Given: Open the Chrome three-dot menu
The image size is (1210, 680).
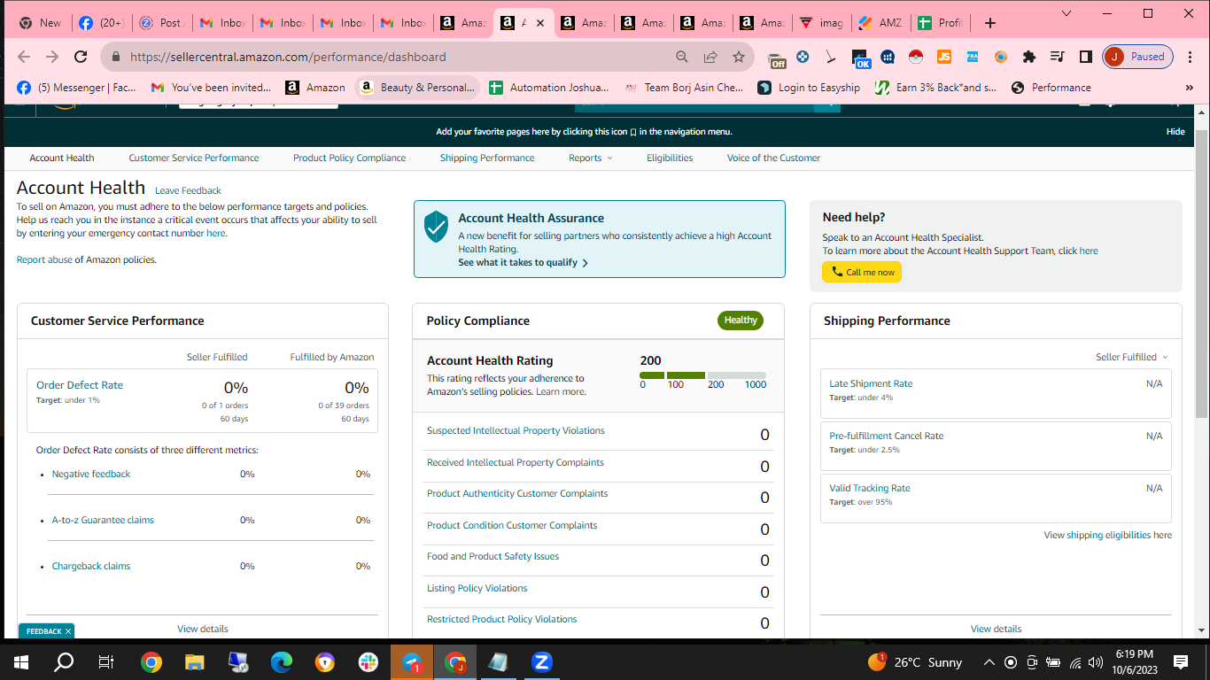Looking at the screenshot, I should tap(1191, 57).
